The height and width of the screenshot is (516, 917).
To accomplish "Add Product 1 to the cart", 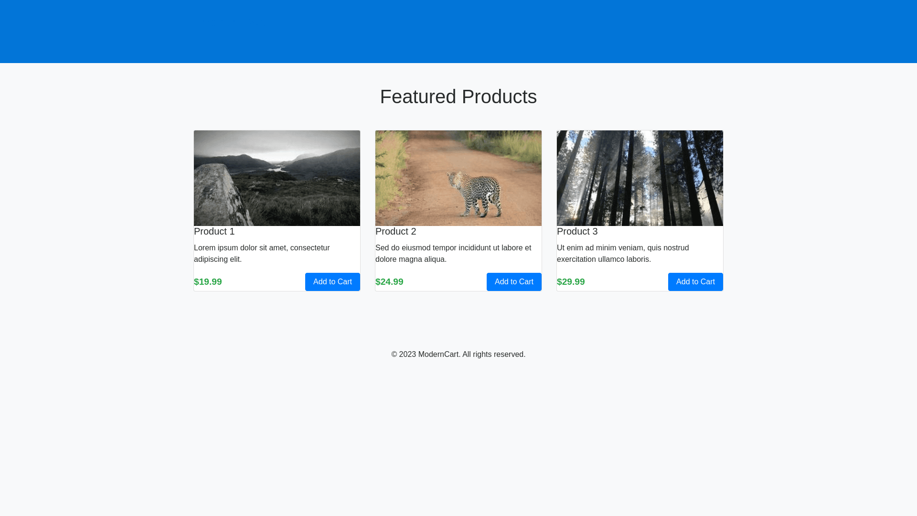I will click(332, 282).
